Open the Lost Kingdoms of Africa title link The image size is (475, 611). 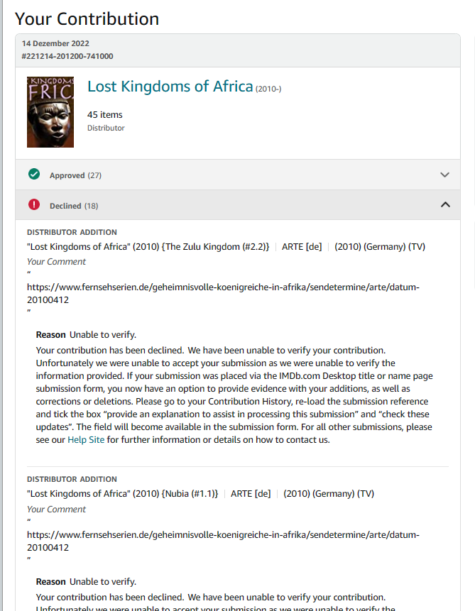click(x=170, y=87)
